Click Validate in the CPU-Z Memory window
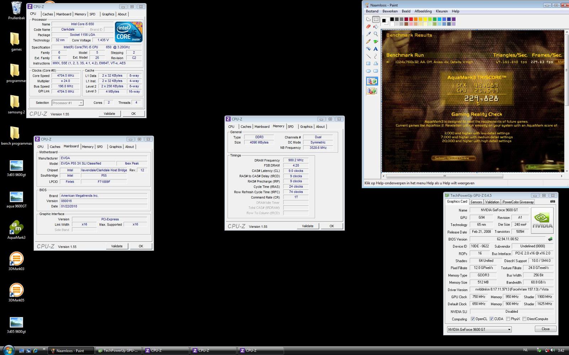The width and height of the screenshot is (569, 355). 308,226
